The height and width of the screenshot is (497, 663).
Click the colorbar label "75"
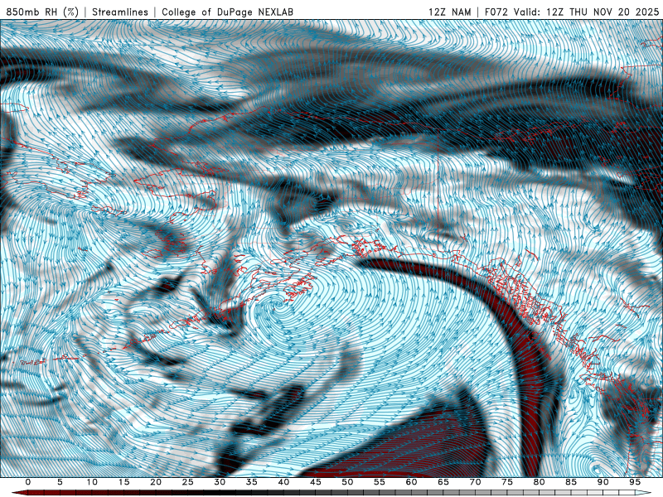click(x=507, y=482)
